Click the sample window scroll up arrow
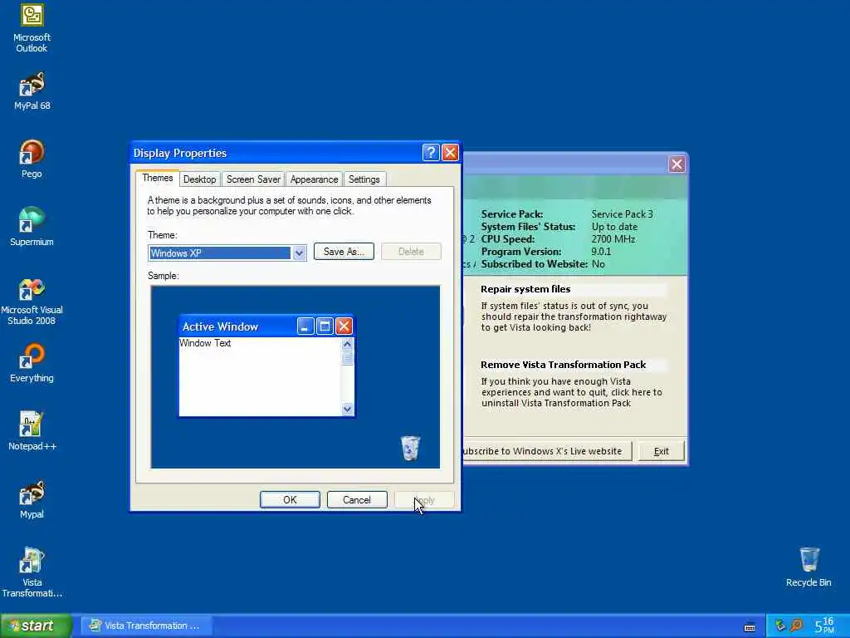 [347, 344]
